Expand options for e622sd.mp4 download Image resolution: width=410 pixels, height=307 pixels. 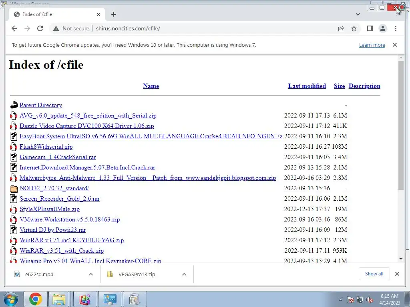point(91,274)
